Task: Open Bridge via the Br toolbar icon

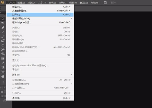Action: 105,3
